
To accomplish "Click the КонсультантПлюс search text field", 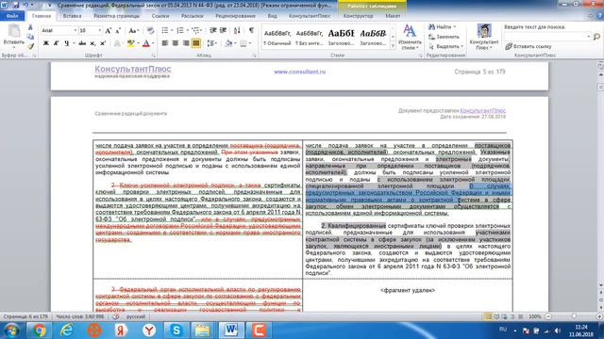I will (x=547, y=36).
